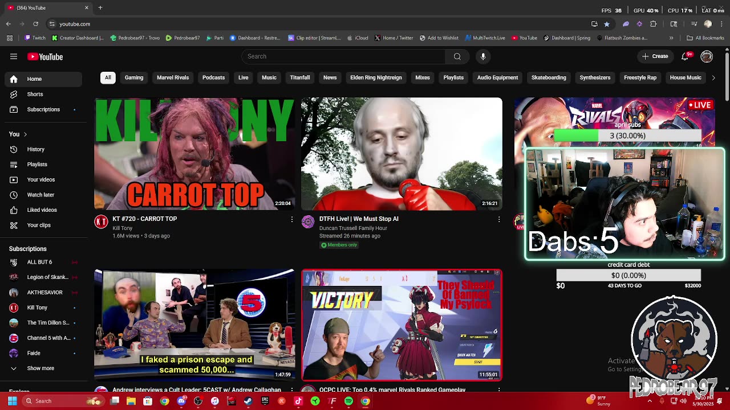Open KT #720 - CARROT TOP video title
Screen dimensions: 730x410
144,219
